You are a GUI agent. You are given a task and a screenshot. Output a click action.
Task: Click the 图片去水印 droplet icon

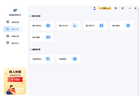75,26
